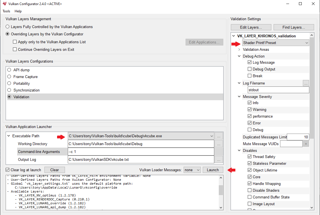Select the API dump layers configuration
This screenshot has width=320, height=215.
9,70
